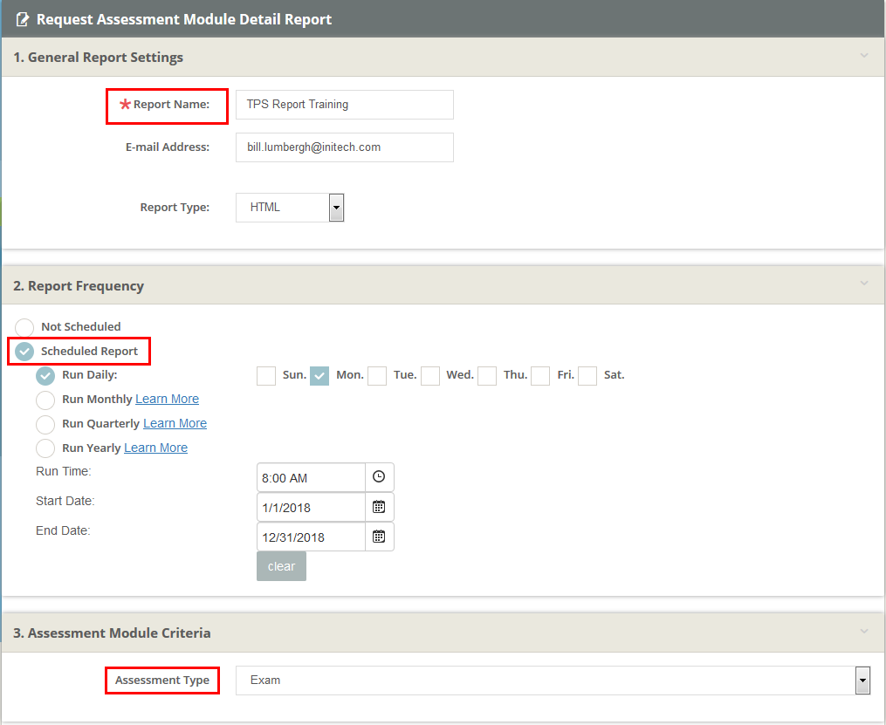886x725 pixels.
Task: Open the Report Type dropdown
Action: coord(336,208)
